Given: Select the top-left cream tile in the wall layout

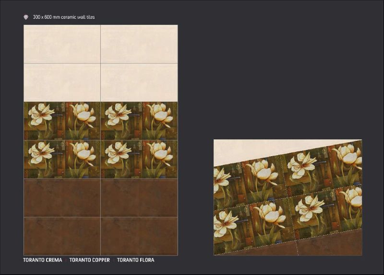Looking at the screenshot, I should (62, 44).
